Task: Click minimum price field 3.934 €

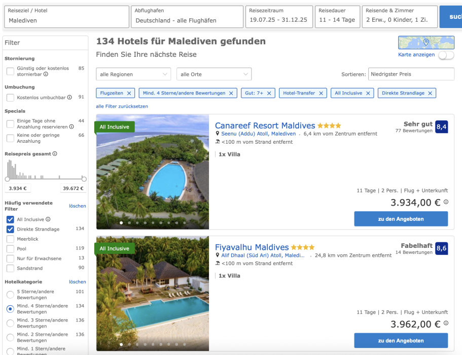Action: click(x=18, y=188)
